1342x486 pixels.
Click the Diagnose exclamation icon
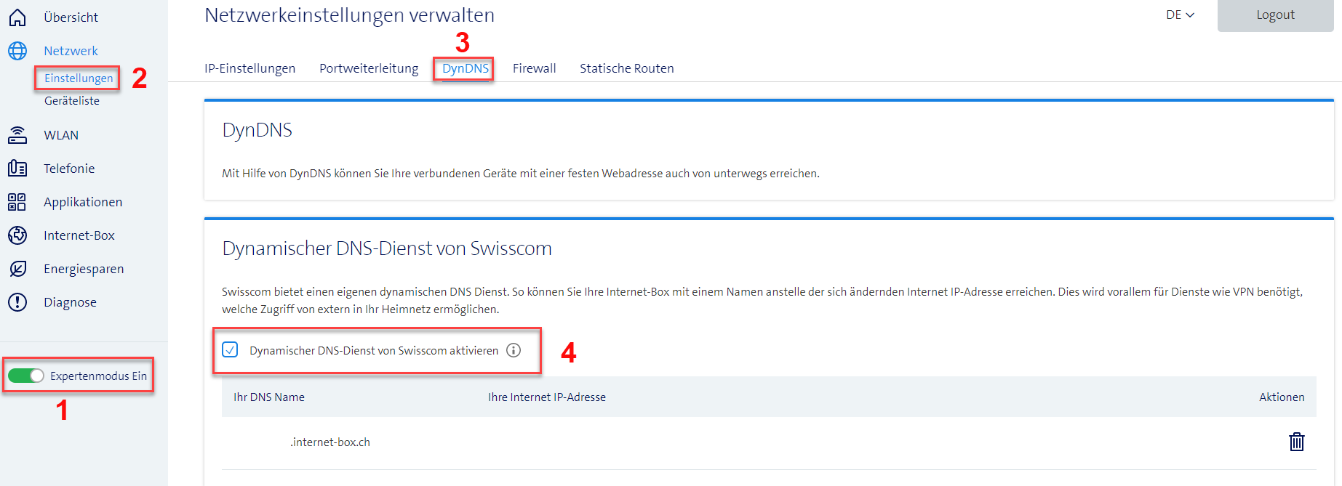pyautogui.click(x=17, y=302)
